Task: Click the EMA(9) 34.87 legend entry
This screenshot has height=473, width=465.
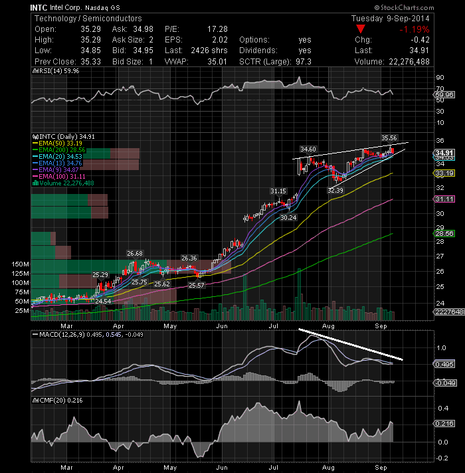Action: pyautogui.click(x=56, y=170)
